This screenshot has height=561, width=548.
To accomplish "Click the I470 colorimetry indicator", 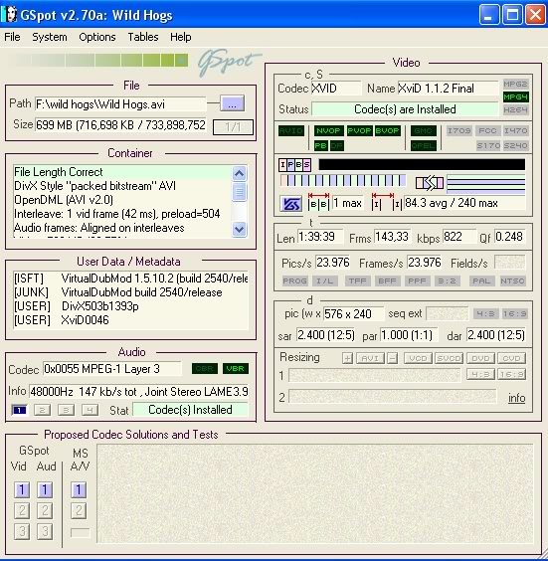I will (x=515, y=130).
